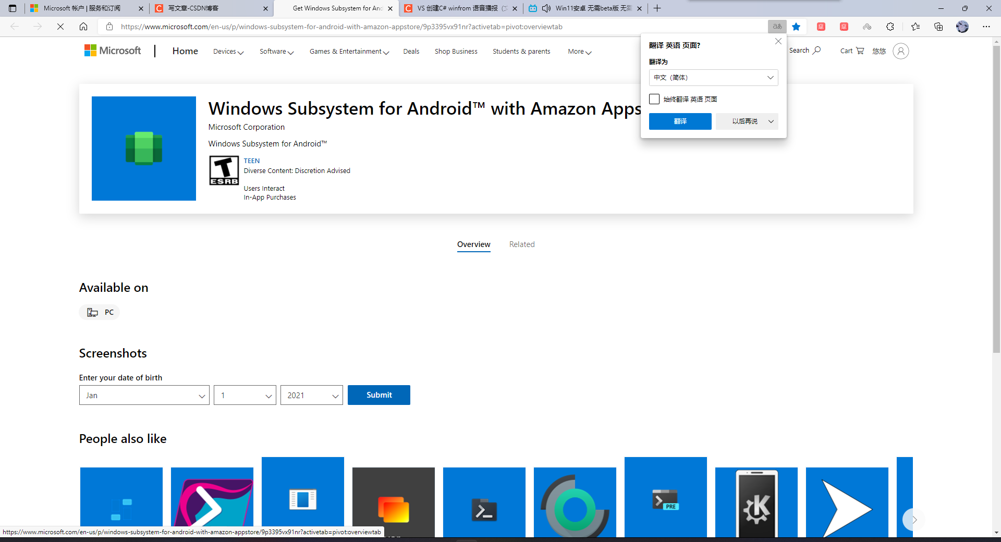Go to Home in Microsoft nav

coord(185,51)
